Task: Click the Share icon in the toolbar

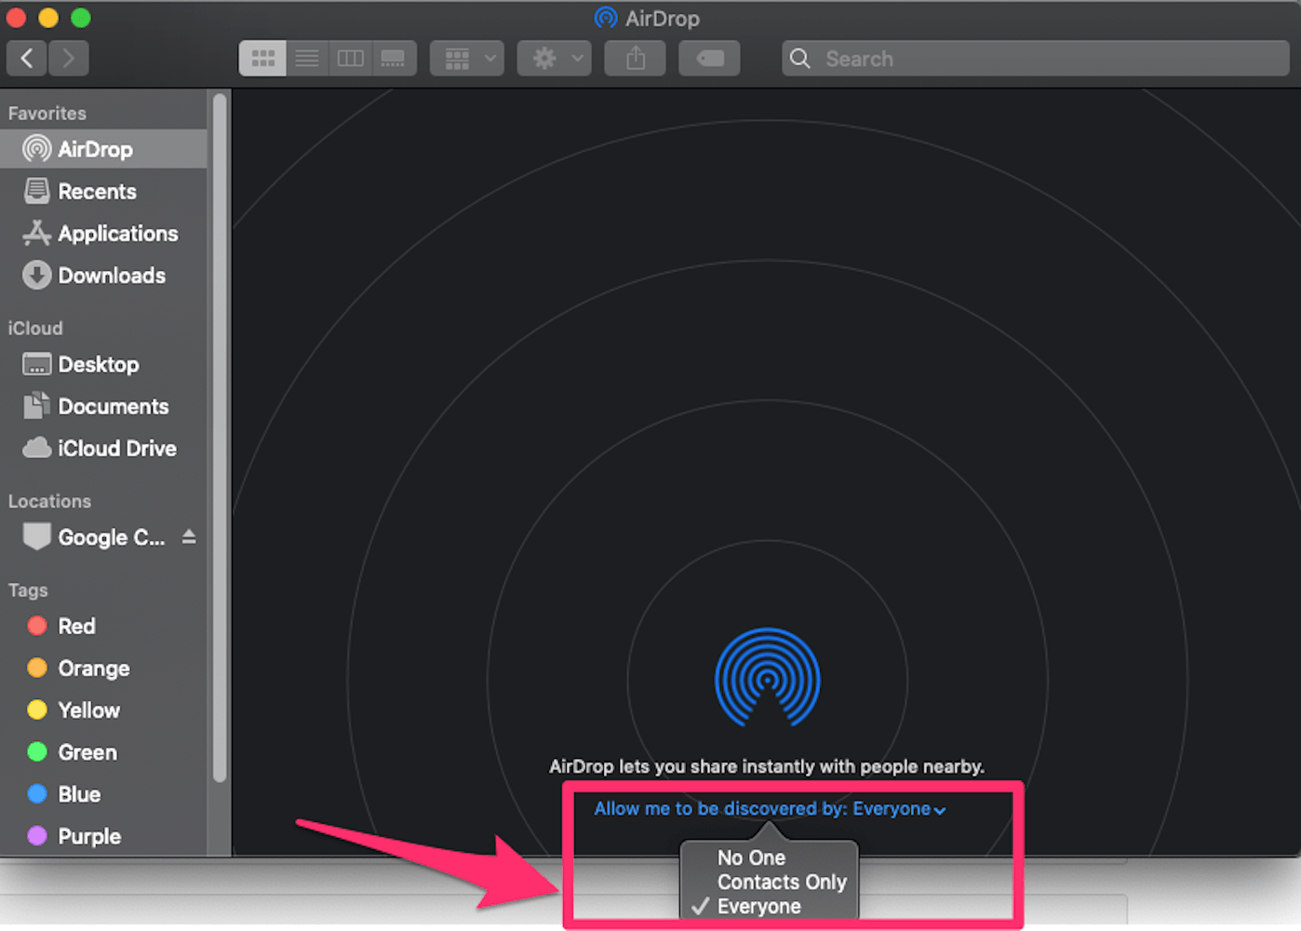Action: click(635, 58)
